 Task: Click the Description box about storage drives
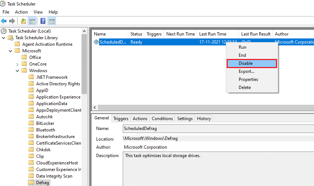point(218,169)
